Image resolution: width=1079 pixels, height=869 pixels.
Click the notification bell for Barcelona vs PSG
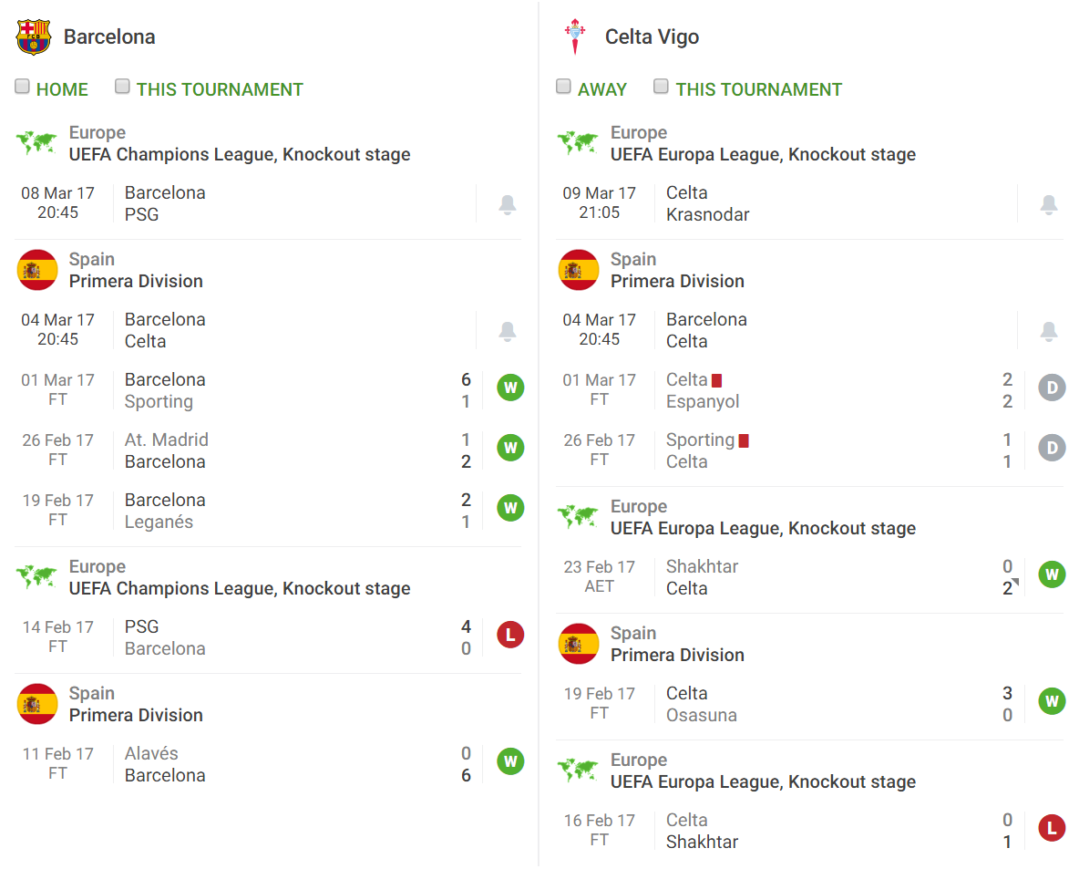(x=508, y=204)
